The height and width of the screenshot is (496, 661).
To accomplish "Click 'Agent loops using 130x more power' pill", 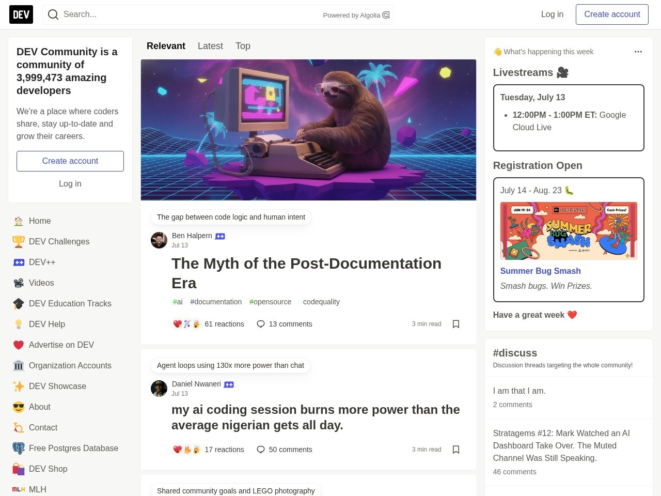I will pyautogui.click(x=230, y=365).
